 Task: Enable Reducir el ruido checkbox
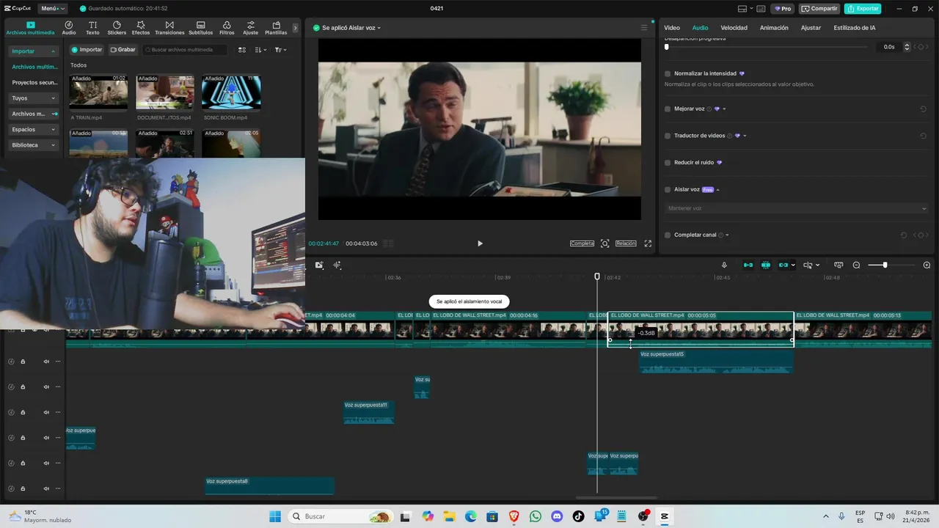(x=668, y=163)
